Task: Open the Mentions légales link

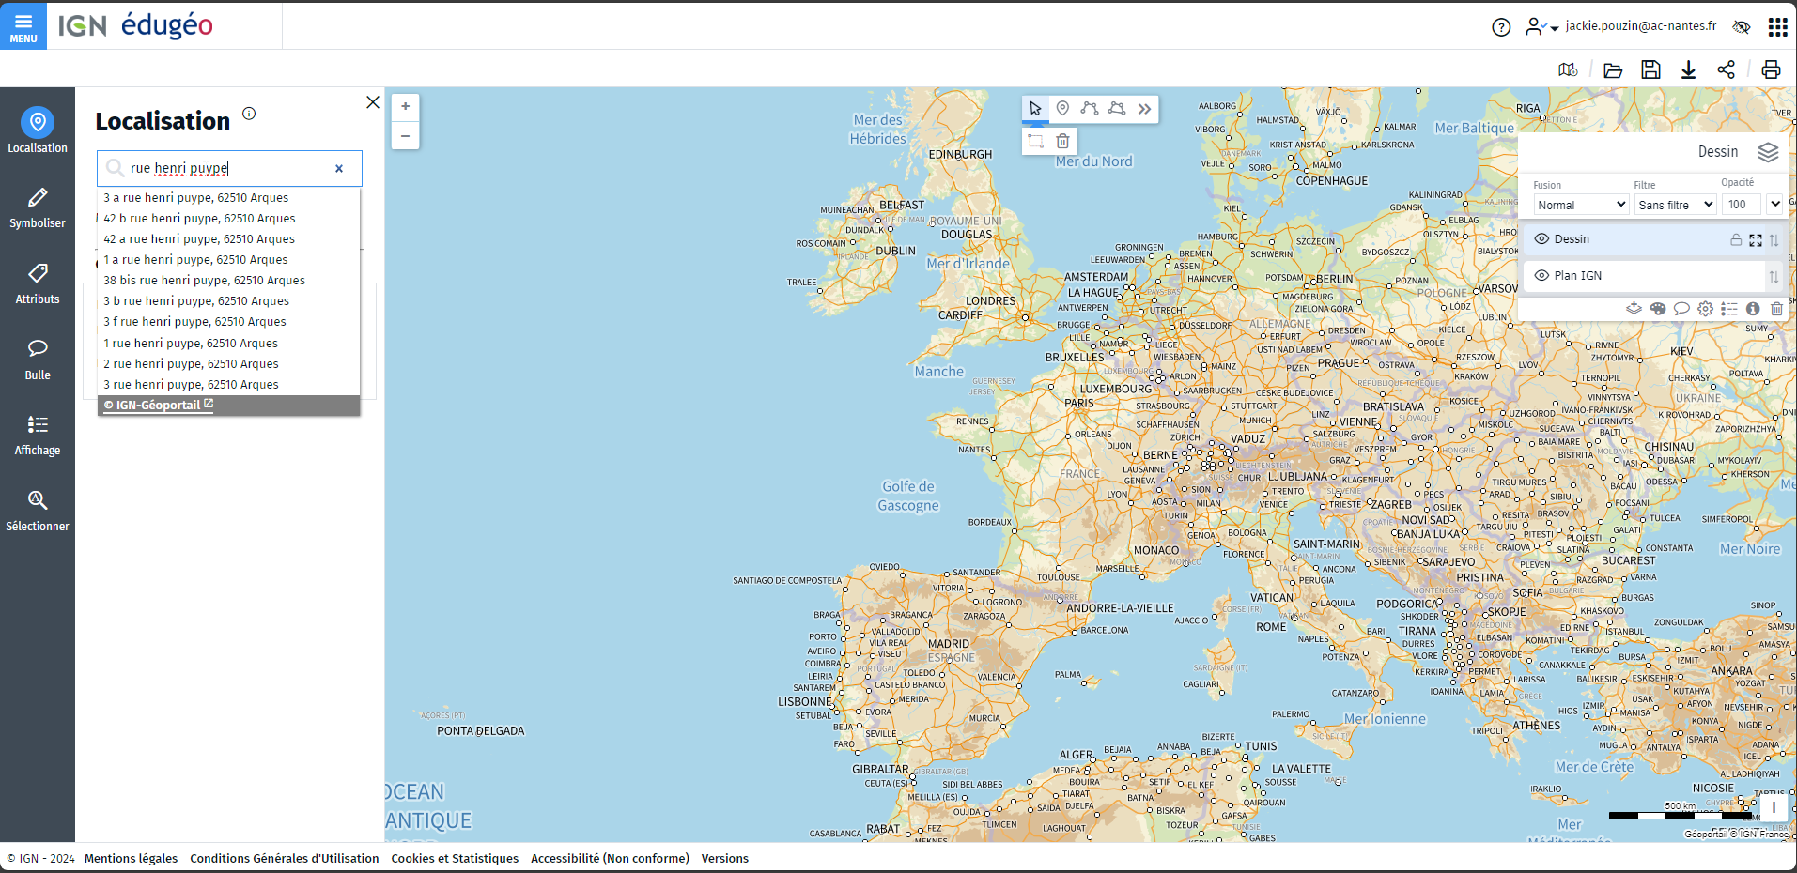Action: [131, 858]
